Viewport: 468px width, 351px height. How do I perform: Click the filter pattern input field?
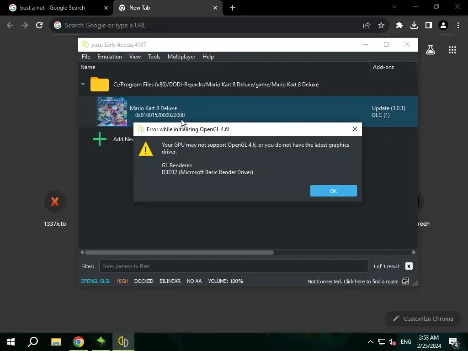coord(234,266)
